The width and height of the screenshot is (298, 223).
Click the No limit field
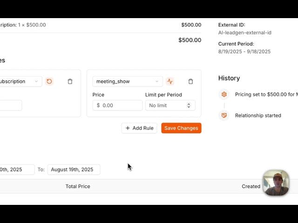170,105
